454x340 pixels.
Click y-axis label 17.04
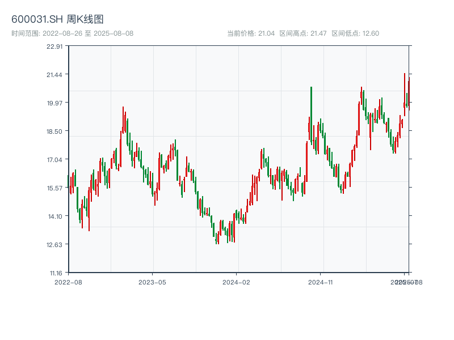[x=54, y=160]
